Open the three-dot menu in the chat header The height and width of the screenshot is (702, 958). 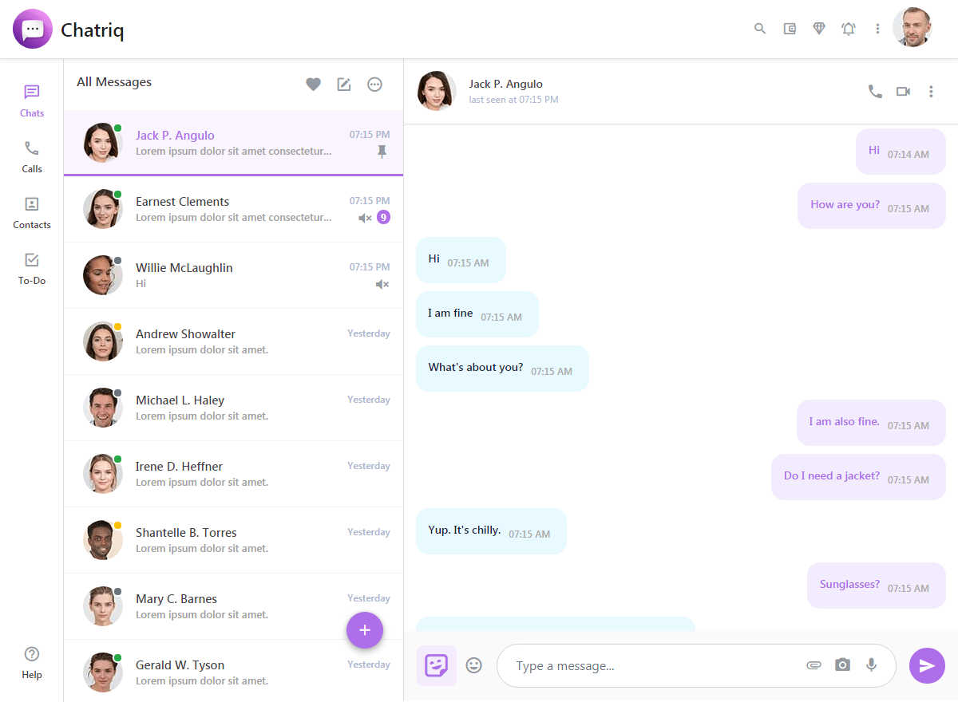[x=931, y=91]
